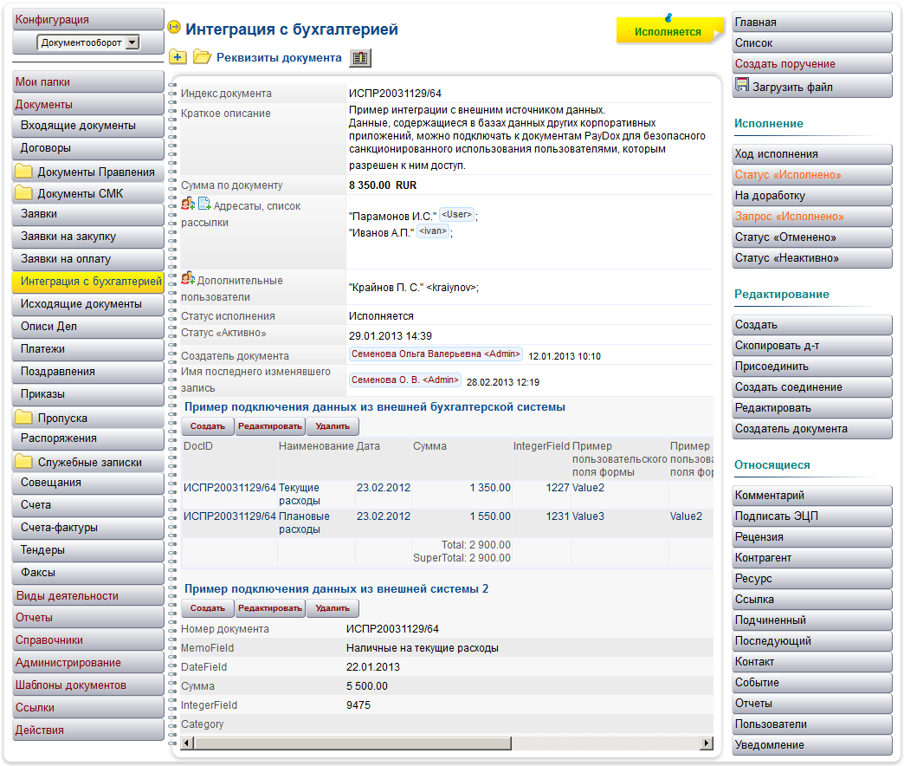Click the book icon after Реквизиты документа
904x766 pixels.
[360, 58]
